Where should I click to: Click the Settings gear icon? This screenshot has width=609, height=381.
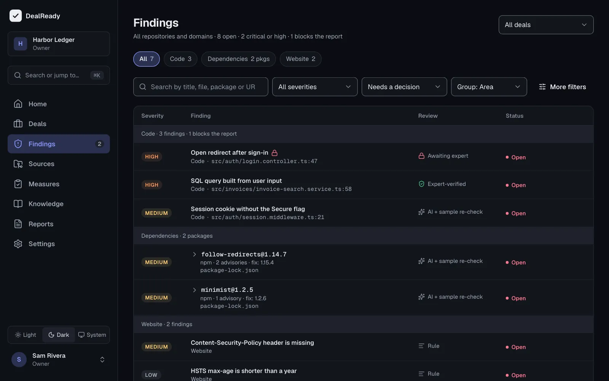click(x=18, y=244)
